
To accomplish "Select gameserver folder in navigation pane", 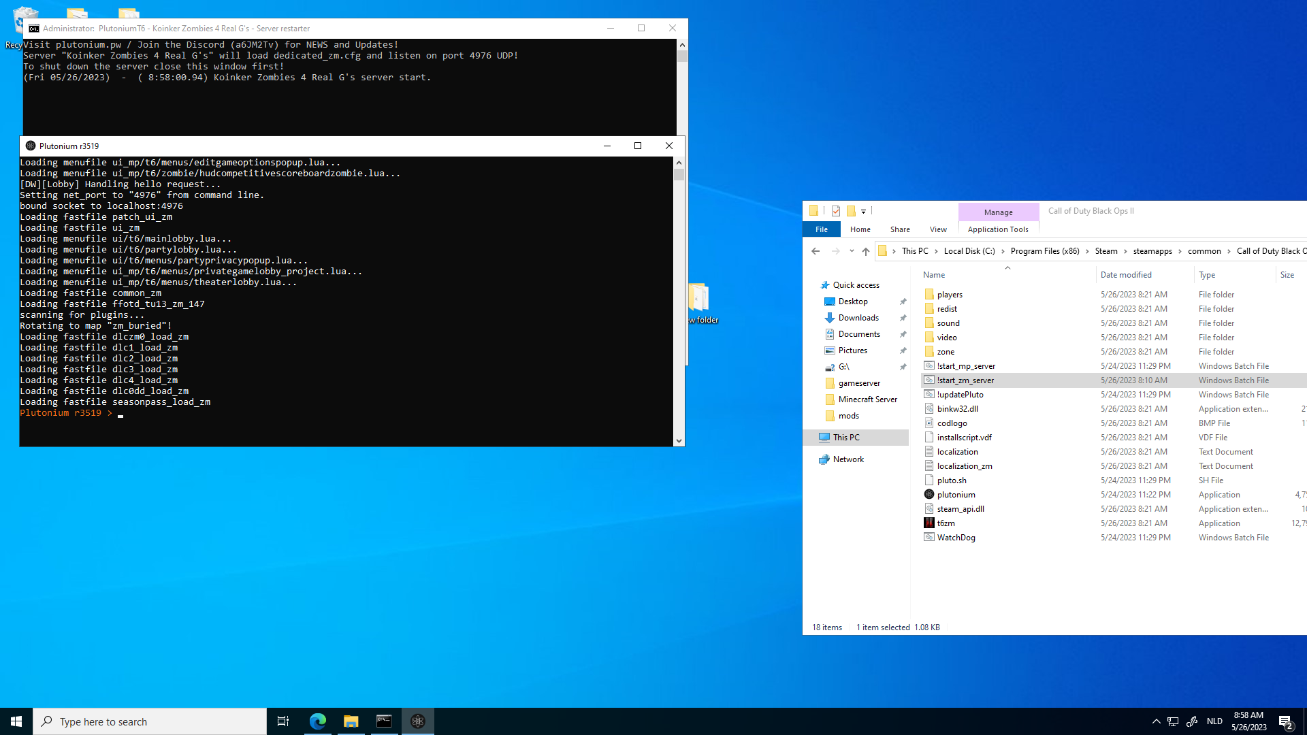I will click(x=859, y=383).
